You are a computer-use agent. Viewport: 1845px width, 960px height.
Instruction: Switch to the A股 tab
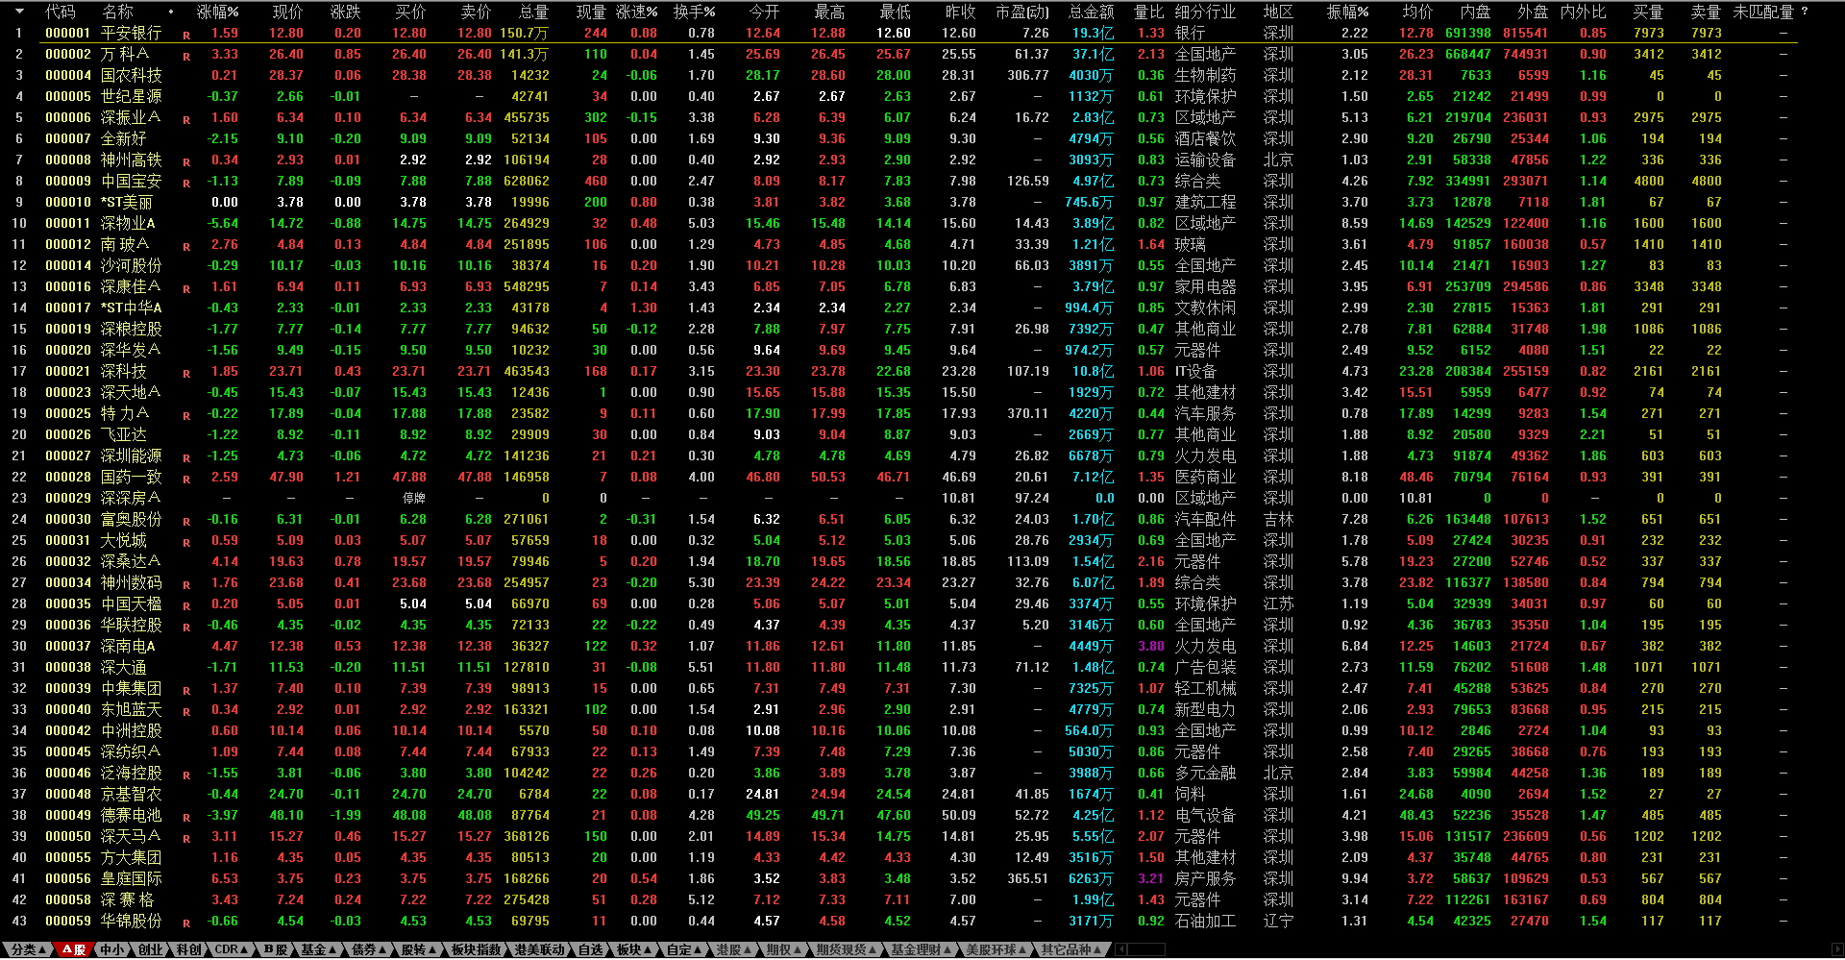pyautogui.click(x=74, y=949)
